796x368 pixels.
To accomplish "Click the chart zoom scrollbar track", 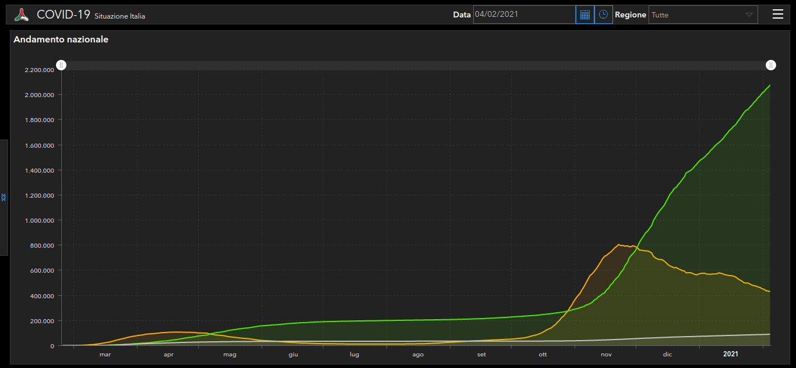I will (x=408, y=65).
